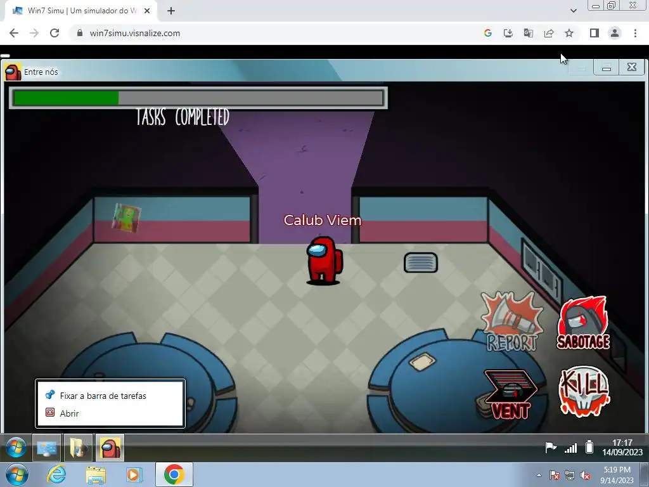Click the Among Us icon in 'Entre nós' title bar
Image resolution: width=649 pixels, height=487 pixels.
pos(13,72)
